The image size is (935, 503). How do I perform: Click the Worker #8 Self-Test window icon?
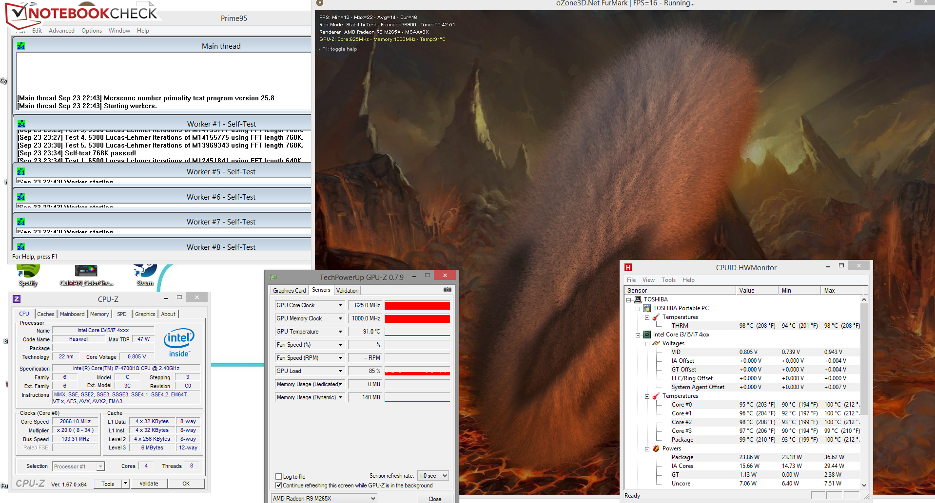coord(21,247)
